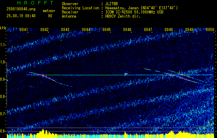
Task: Click the HB9CV Zenith dir. text
Action: coord(123,16)
